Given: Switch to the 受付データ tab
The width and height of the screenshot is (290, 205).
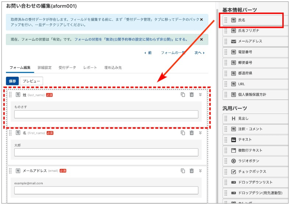Looking at the screenshot, I should point(67,67).
